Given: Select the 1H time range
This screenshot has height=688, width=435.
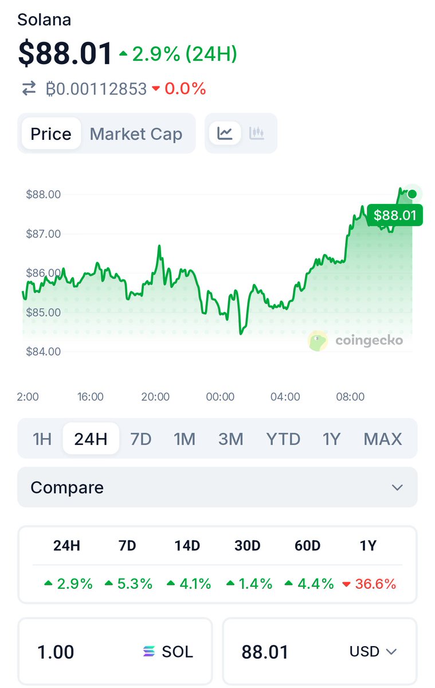Looking at the screenshot, I should coord(42,439).
